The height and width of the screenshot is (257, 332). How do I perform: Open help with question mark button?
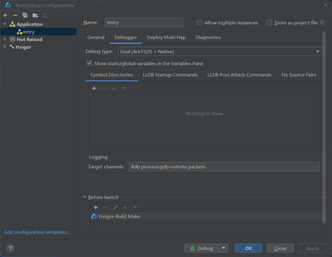[10, 248]
